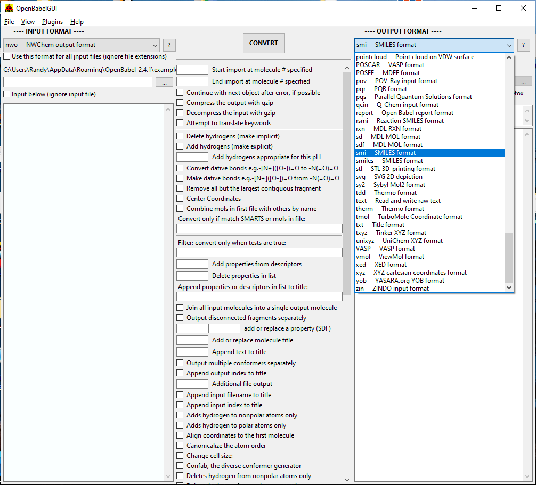The width and height of the screenshot is (536, 485).
Task: Select 'qcin -- Q-Chem input format'
Action: tap(429, 105)
